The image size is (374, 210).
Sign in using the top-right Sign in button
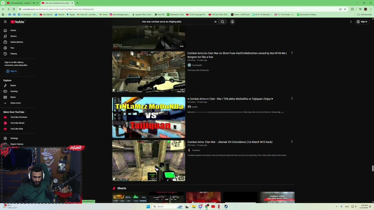pos(362,22)
